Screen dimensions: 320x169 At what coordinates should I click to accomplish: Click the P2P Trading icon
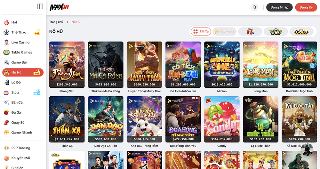click(x=6, y=148)
